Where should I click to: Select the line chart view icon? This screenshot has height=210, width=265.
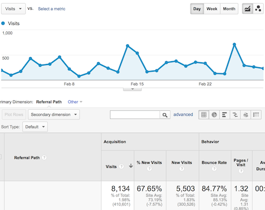pyautogui.click(x=247, y=9)
